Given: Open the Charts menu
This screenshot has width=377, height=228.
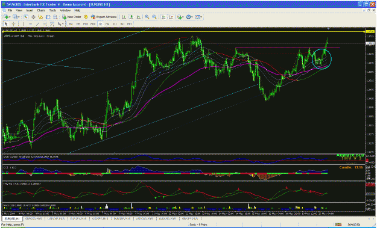Looking at the screenshot, I should tap(41, 10).
